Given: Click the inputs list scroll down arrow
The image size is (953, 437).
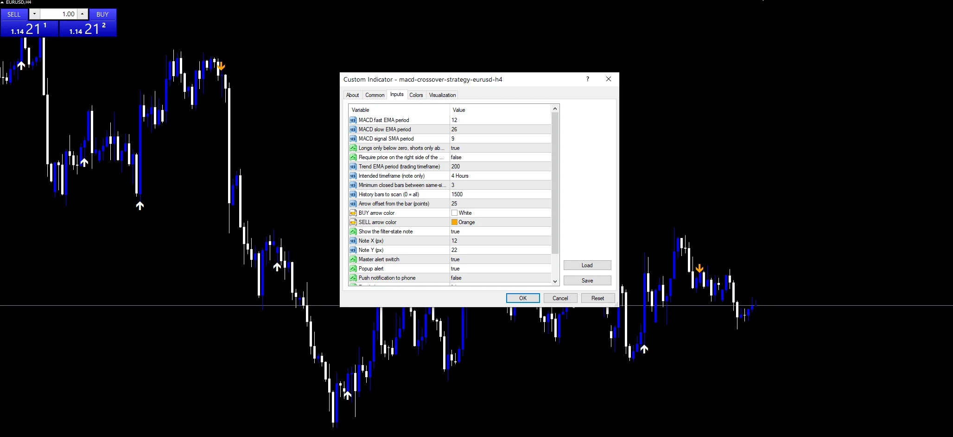Looking at the screenshot, I should 555,281.
